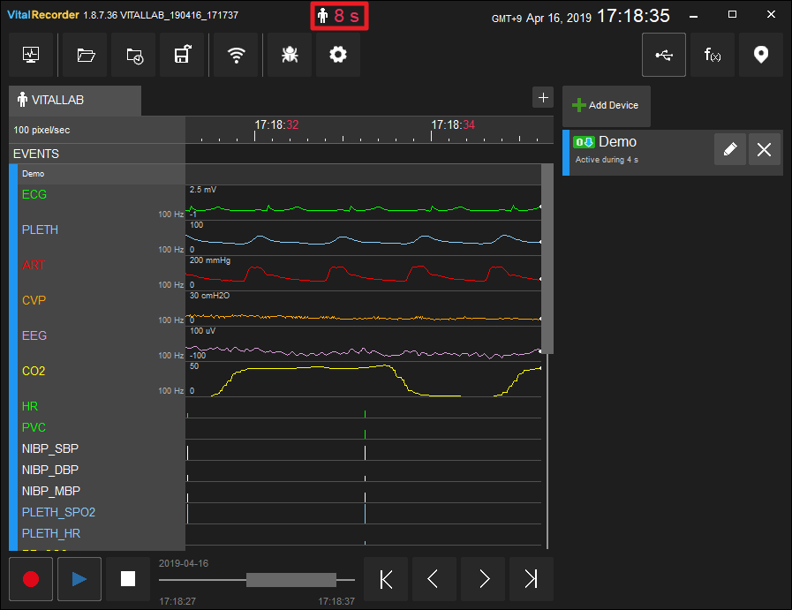Select the NIBP_SBP track label
This screenshot has height=610, width=792.
50,449
